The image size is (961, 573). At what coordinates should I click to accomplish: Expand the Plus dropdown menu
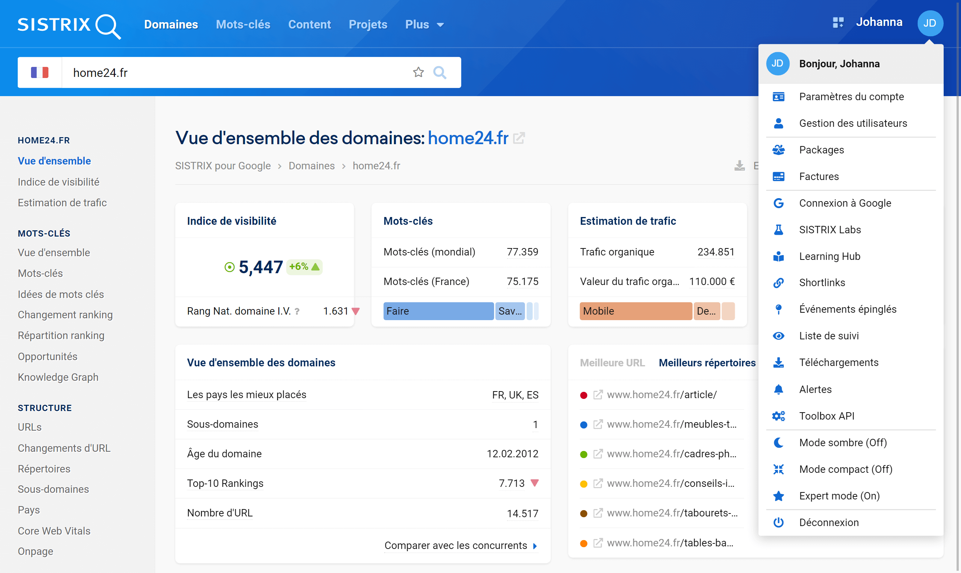pyautogui.click(x=424, y=24)
